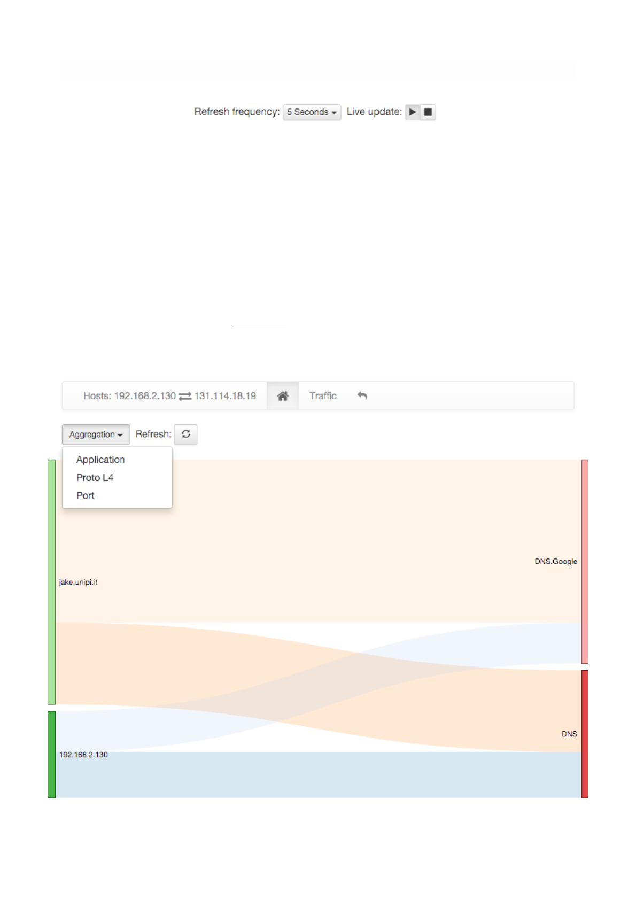Click the jake.unipi.it node label
Screen dimensions: 636x900
click(x=79, y=583)
